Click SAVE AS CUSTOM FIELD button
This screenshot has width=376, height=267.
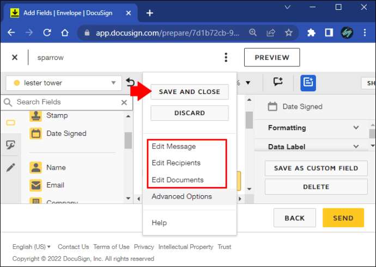[316, 169]
